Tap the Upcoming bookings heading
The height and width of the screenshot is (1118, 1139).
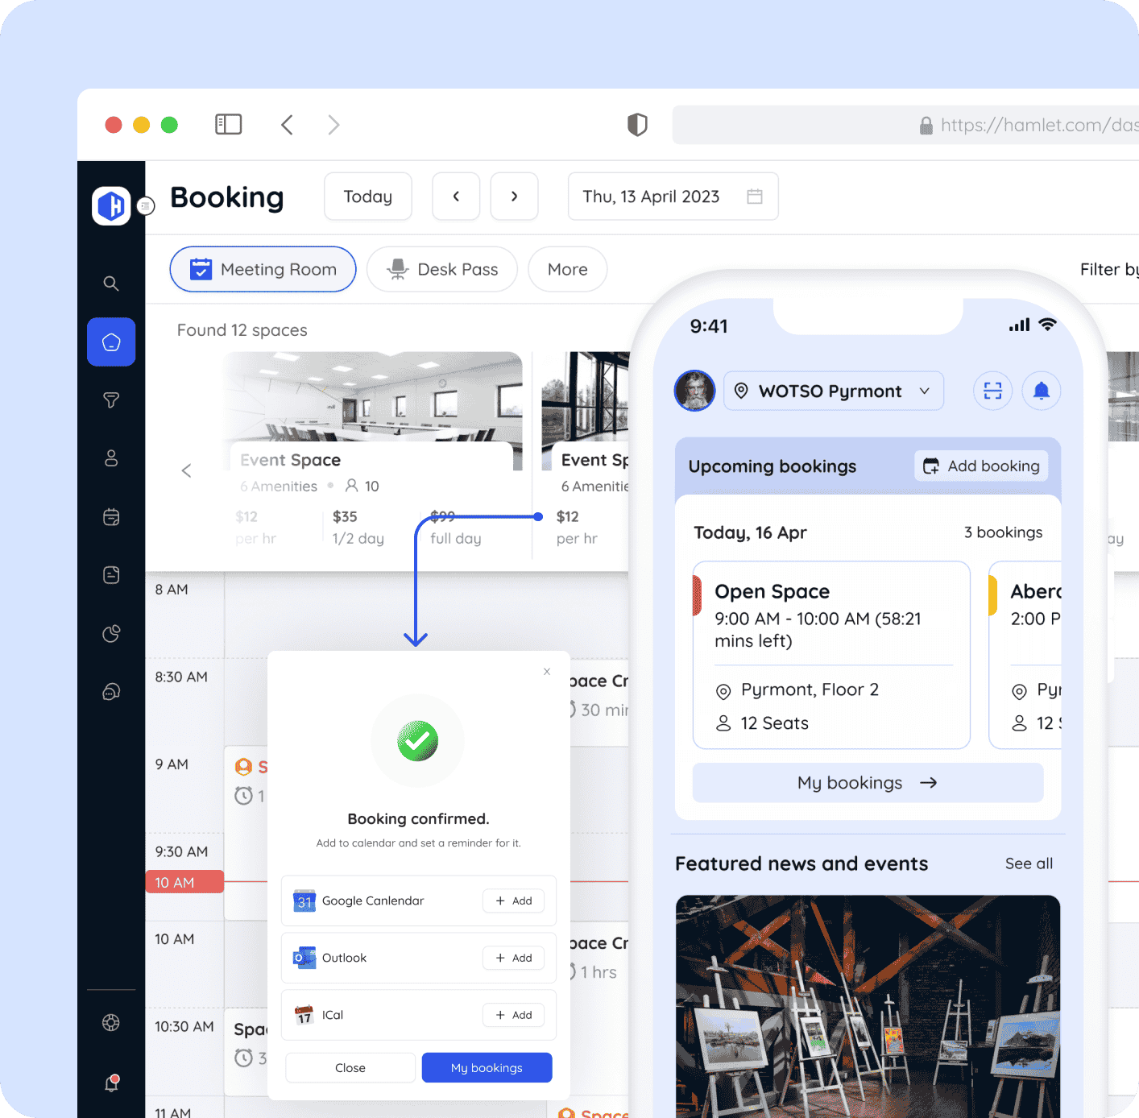pos(772,466)
